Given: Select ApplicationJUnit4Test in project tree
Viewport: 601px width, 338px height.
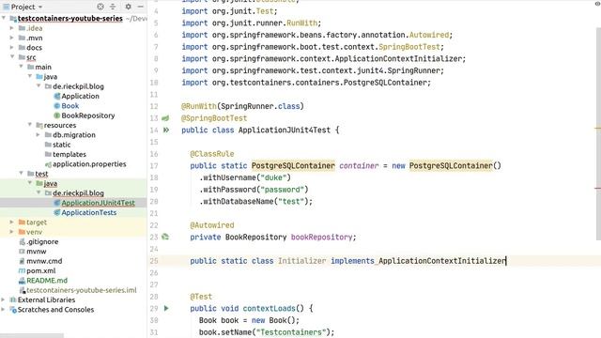Looking at the screenshot, I should pyautogui.click(x=98, y=203).
